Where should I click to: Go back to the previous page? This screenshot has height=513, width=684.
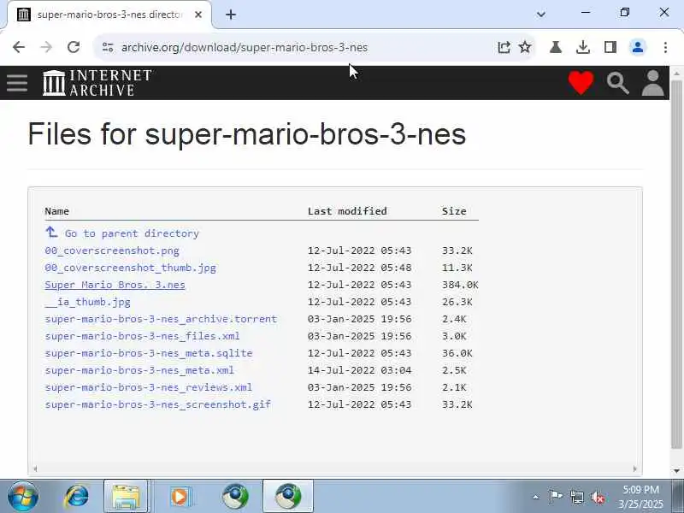point(19,47)
